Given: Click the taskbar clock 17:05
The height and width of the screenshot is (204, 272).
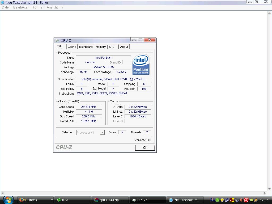Looking at the screenshot, I should pyautogui.click(x=264, y=200).
